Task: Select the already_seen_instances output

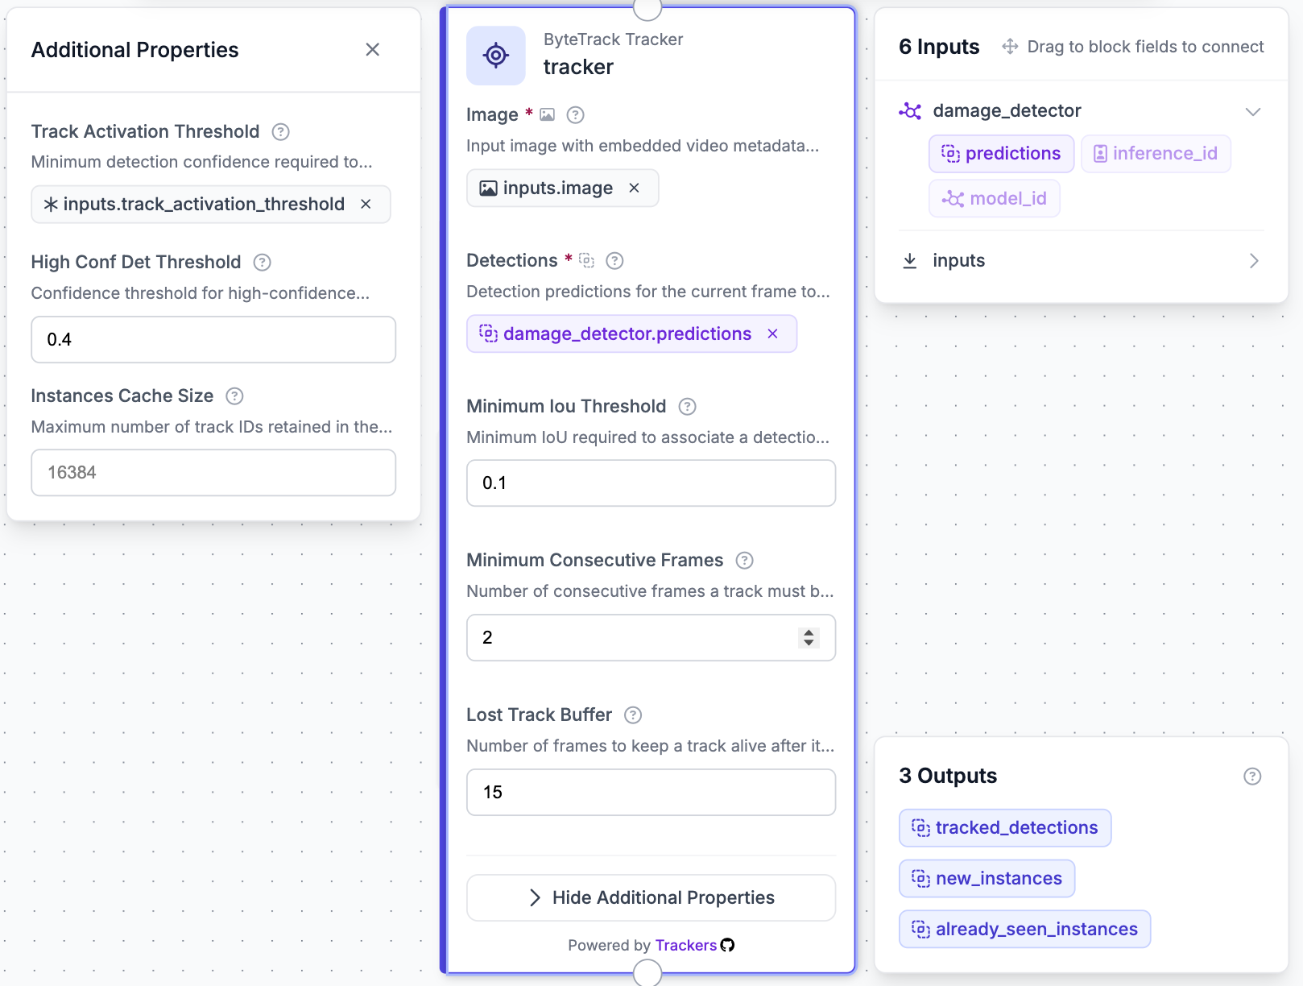Action: click(x=1024, y=929)
